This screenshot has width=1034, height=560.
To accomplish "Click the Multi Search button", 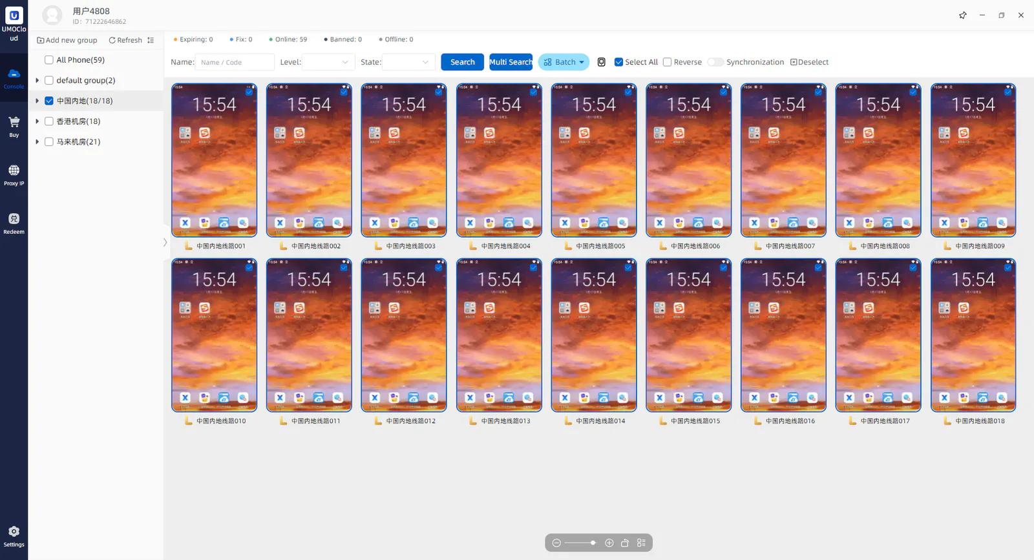I will coord(511,62).
